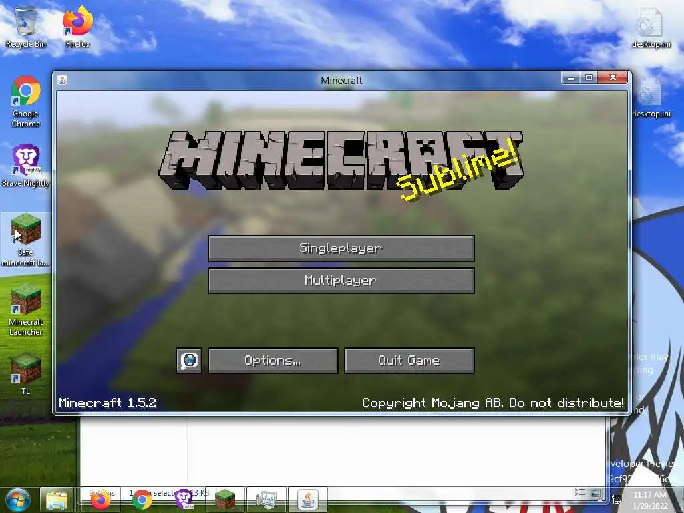Maximize the Minecraft window
Screen dimensions: 684x513
tap(589, 78)
